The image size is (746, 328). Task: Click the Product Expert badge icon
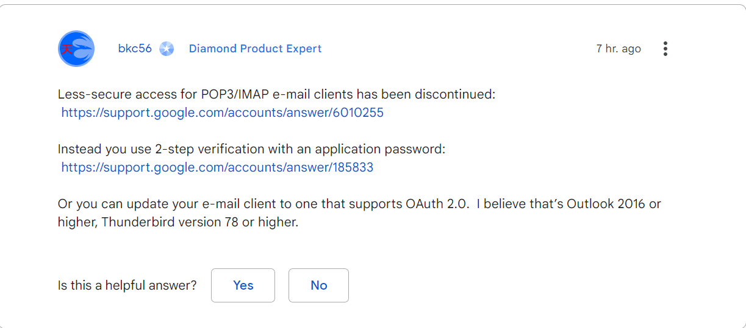(x=167, y=49)
